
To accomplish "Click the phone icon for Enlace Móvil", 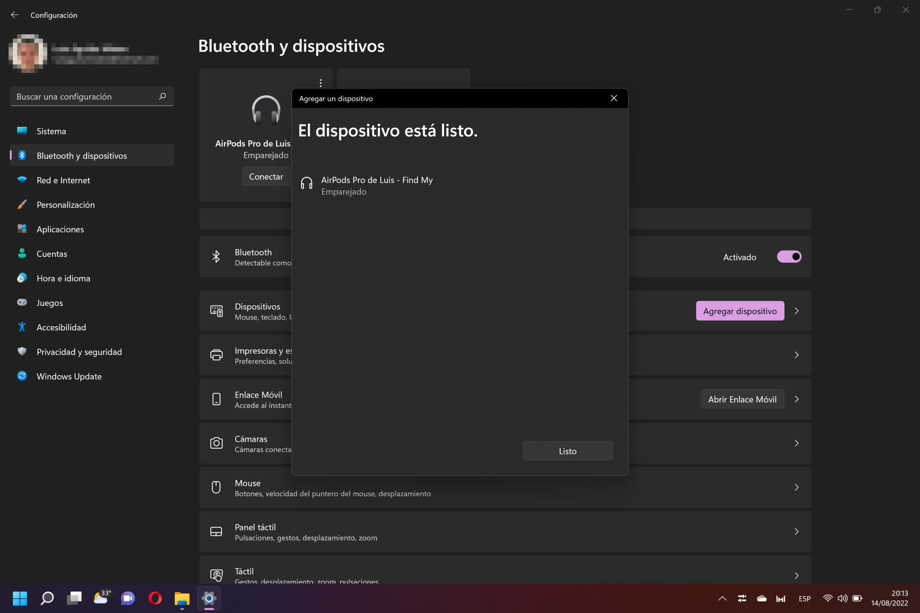I will (216, 399).
